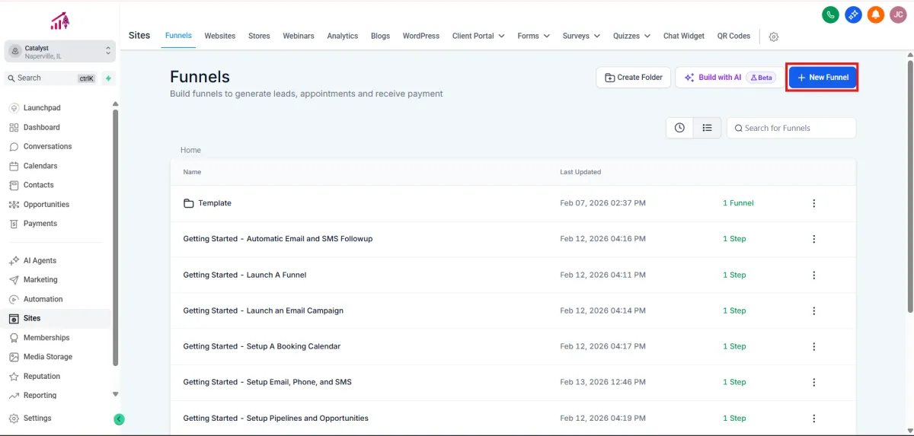Click the company logo in the sidebar

coord(60,21)
